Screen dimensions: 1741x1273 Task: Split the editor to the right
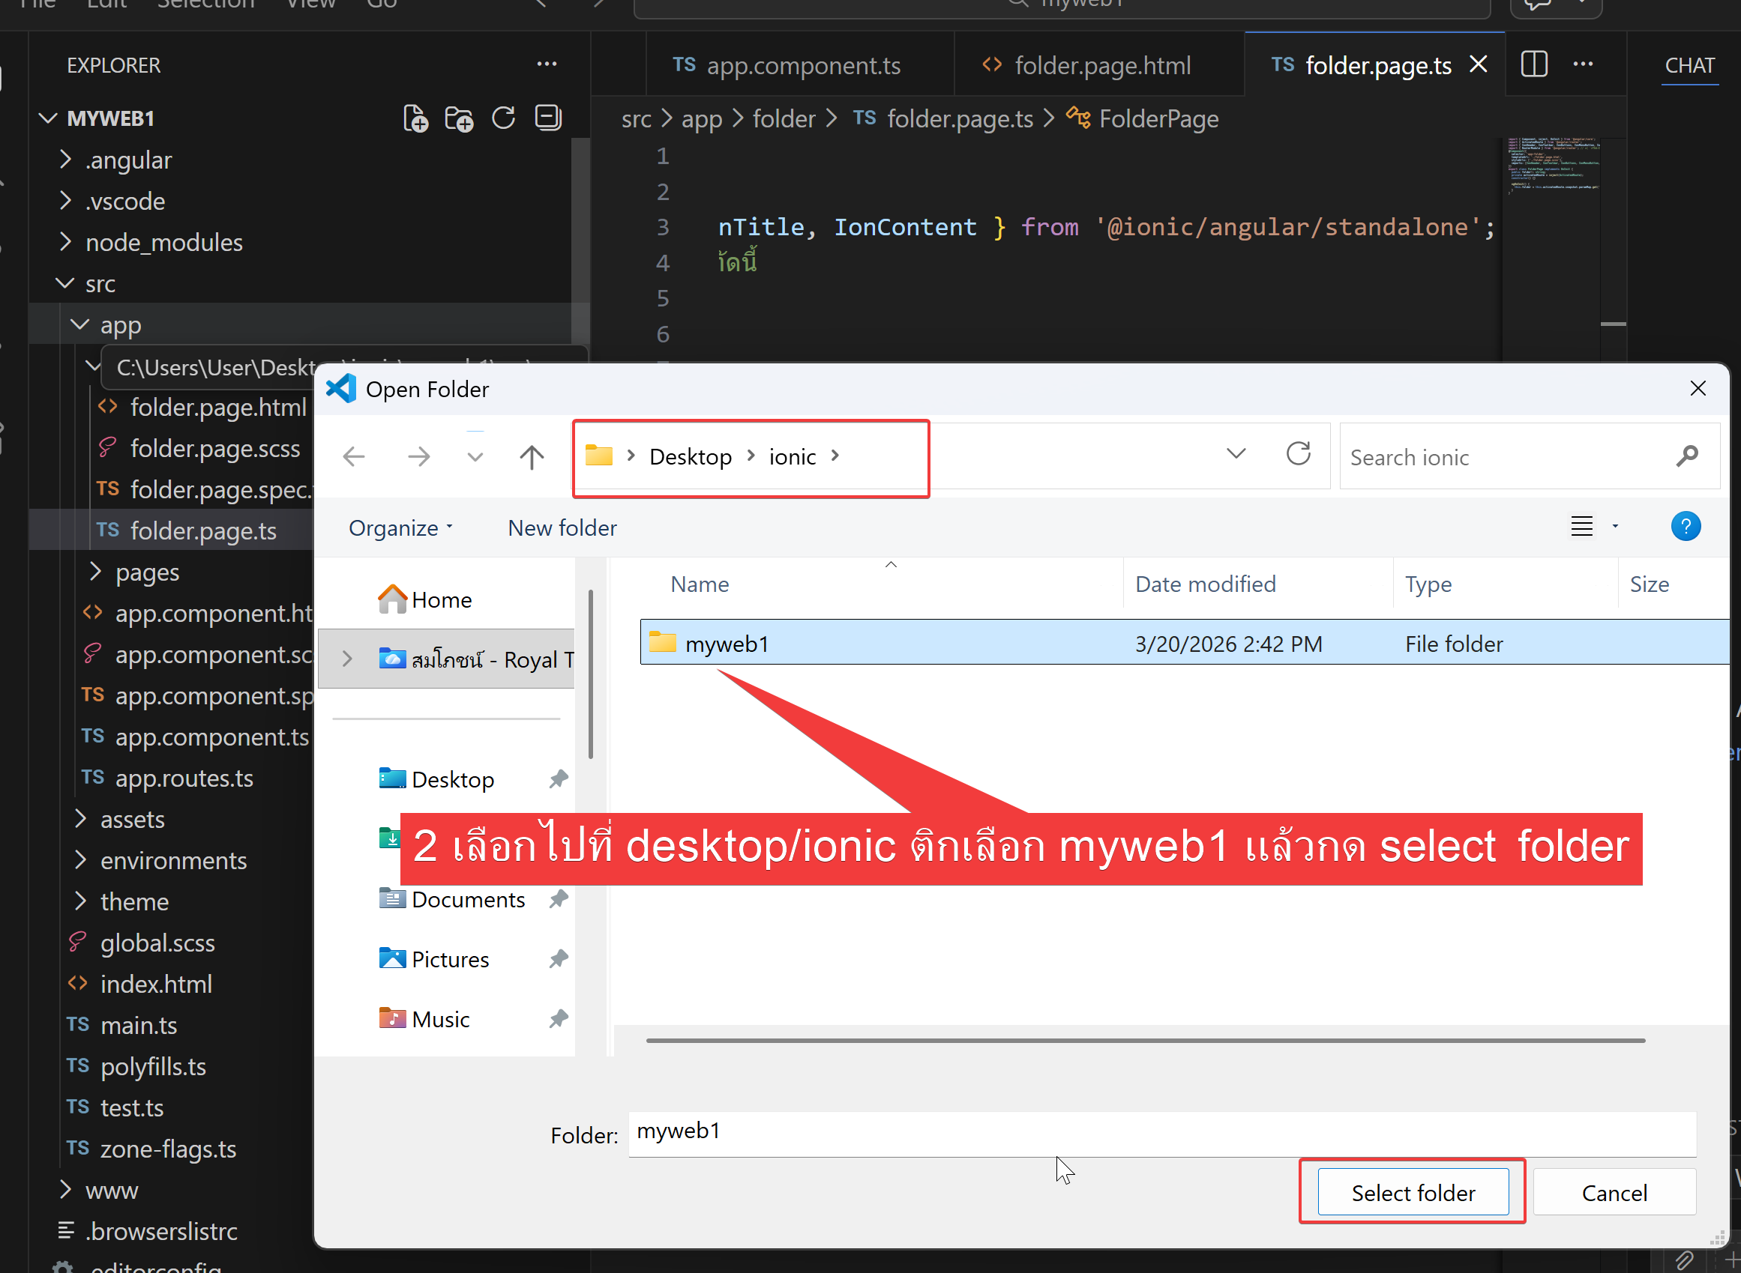tap(1533, 64)
